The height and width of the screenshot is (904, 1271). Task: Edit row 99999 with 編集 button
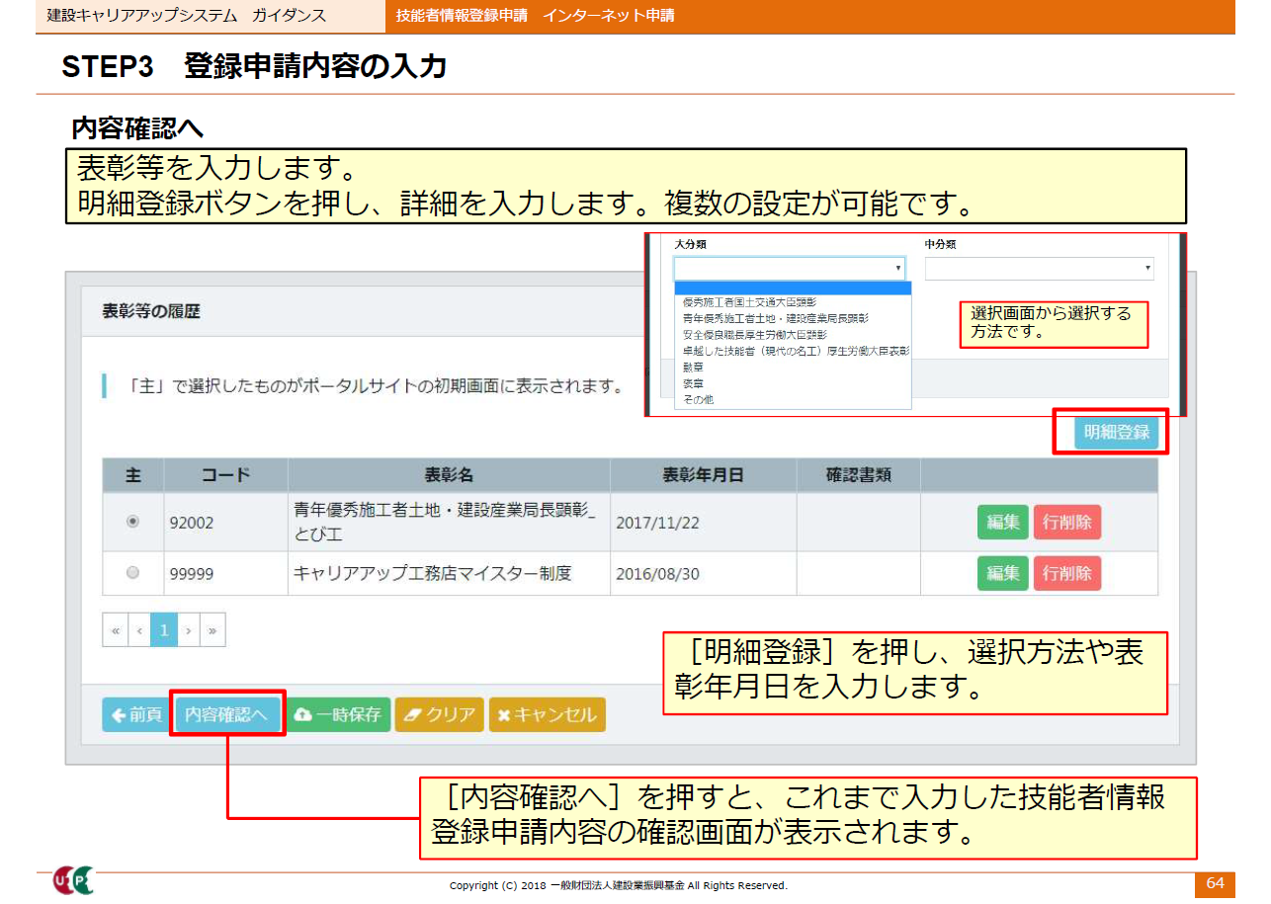(x=1003, y=573)
